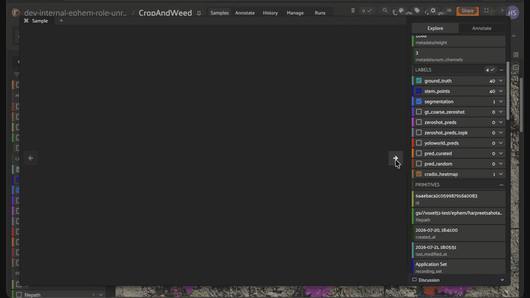Enable the zeroshot_preds checkbox

419,122
